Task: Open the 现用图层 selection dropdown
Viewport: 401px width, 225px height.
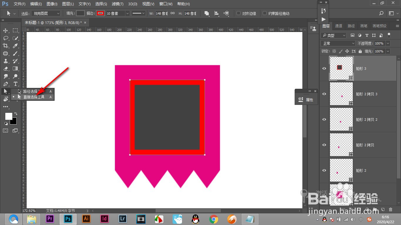Action: click(x=46, y=13)
